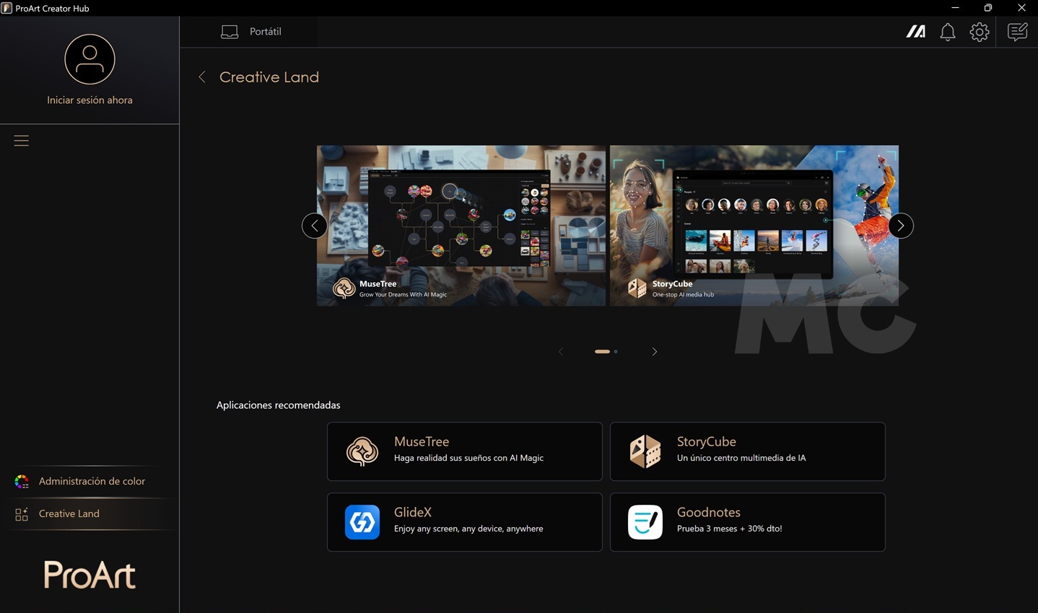Viewport: 1038px width, 613px height.
Task: Show previous carousel slide with round left arrow
Action: pyautogui.click(x=315, y=226)
